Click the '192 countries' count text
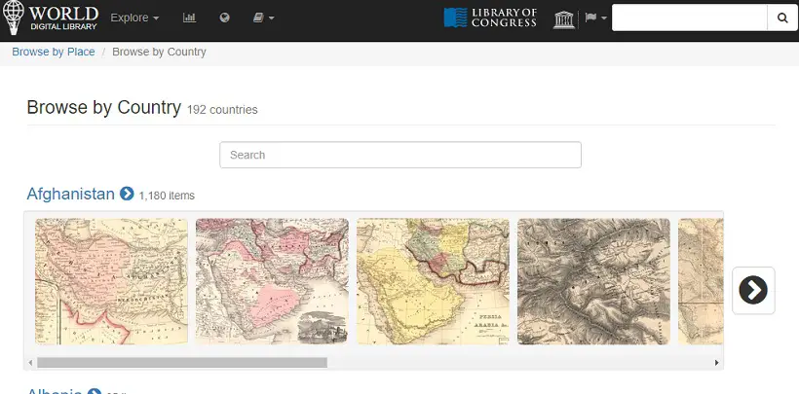Screen dimensions: 799x394 pos(222,109)
